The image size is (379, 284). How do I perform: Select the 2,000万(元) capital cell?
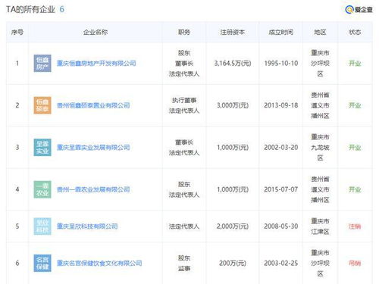coord(233,226)
